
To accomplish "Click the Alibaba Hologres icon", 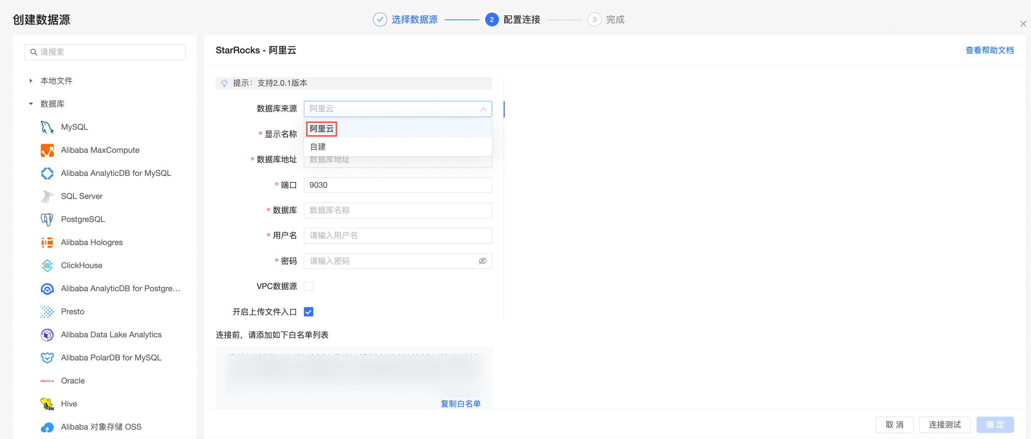I will pyautogui.click(x=47, y=243).
